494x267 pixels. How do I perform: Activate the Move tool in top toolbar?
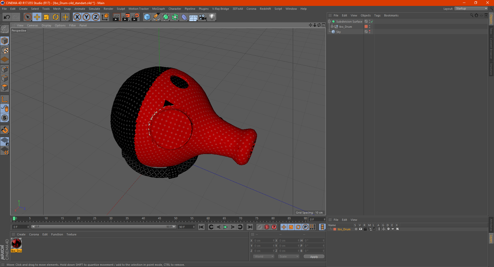37,17
